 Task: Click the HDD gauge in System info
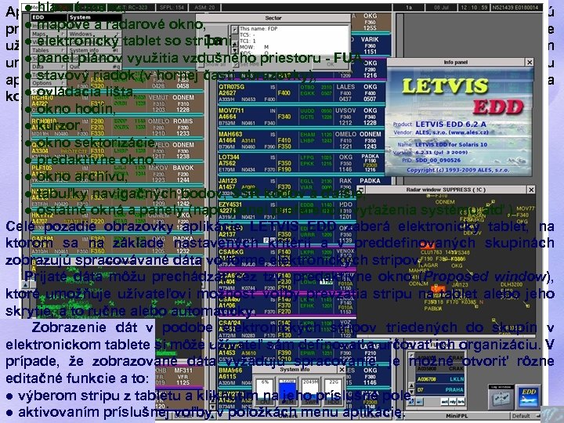[332, 391]
